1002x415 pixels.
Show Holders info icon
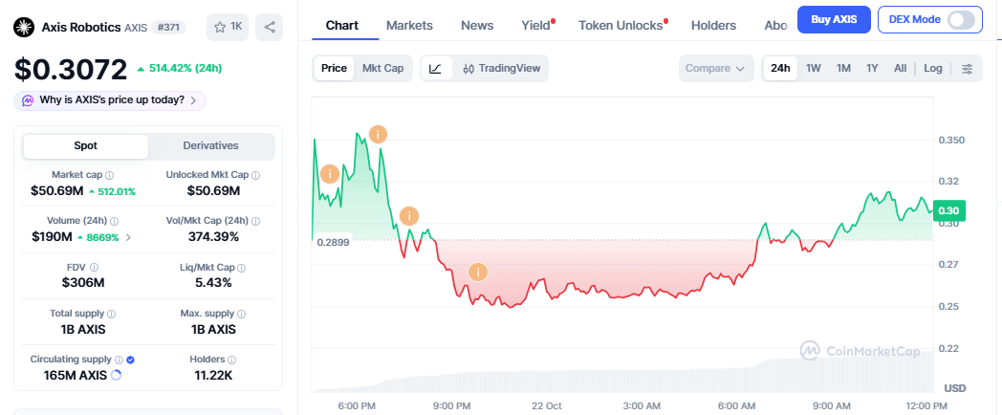pyautogui.click(x=231, y=360)
